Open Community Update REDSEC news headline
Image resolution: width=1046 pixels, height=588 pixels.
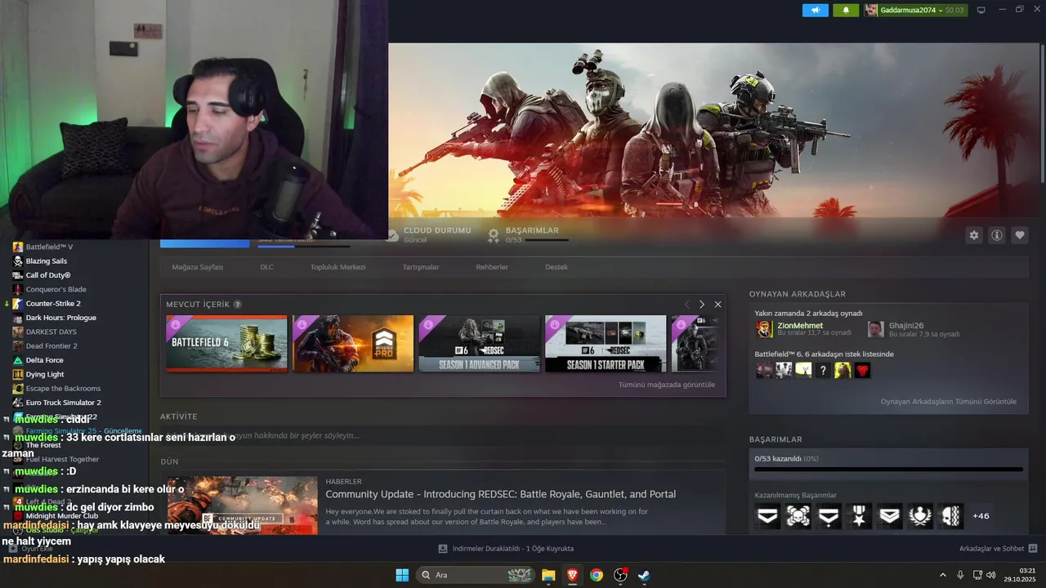pos(500,494)
